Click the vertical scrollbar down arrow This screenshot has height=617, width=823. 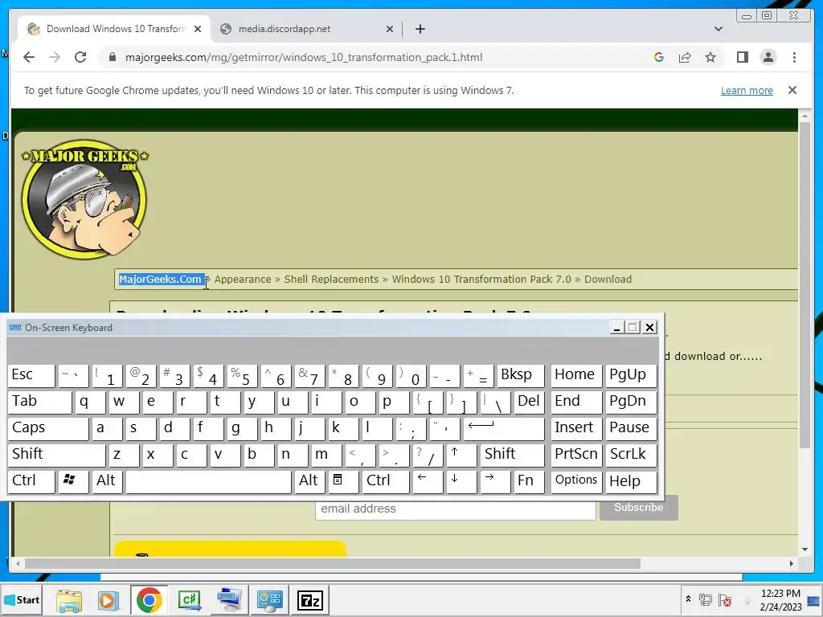pos(805,550)
